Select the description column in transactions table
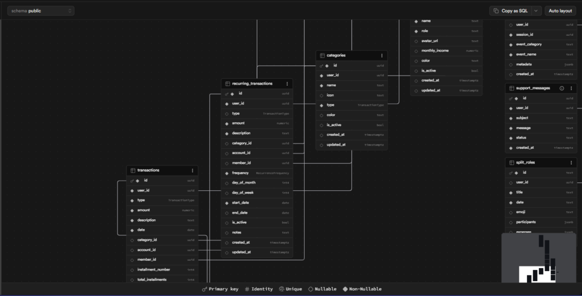 (x=162, y=220)
